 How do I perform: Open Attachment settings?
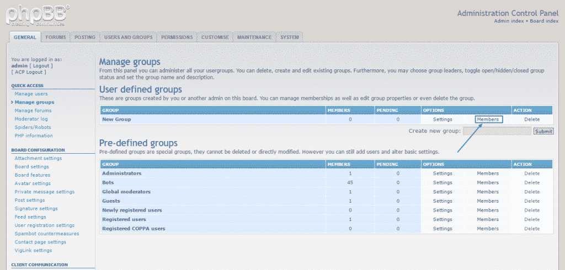38,158
